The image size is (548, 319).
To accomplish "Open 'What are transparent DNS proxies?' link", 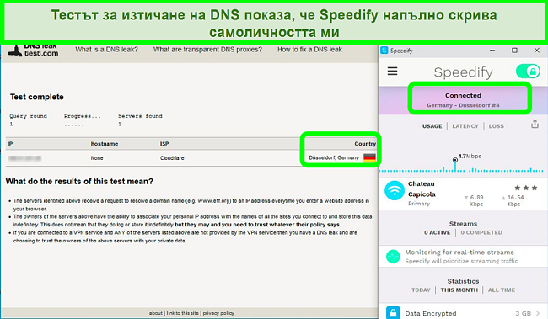I will (207, 50).
